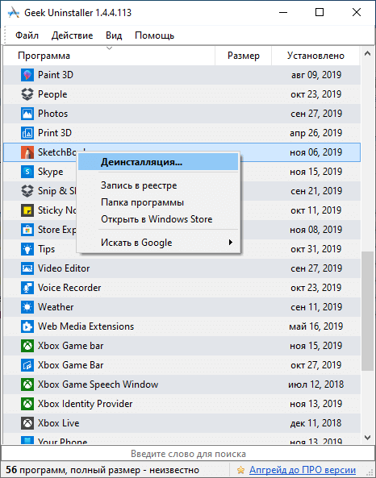The width and height of the screenshot is (376, 478).
Task: Click the scrollbar up arrow
Action: point(367,53)
